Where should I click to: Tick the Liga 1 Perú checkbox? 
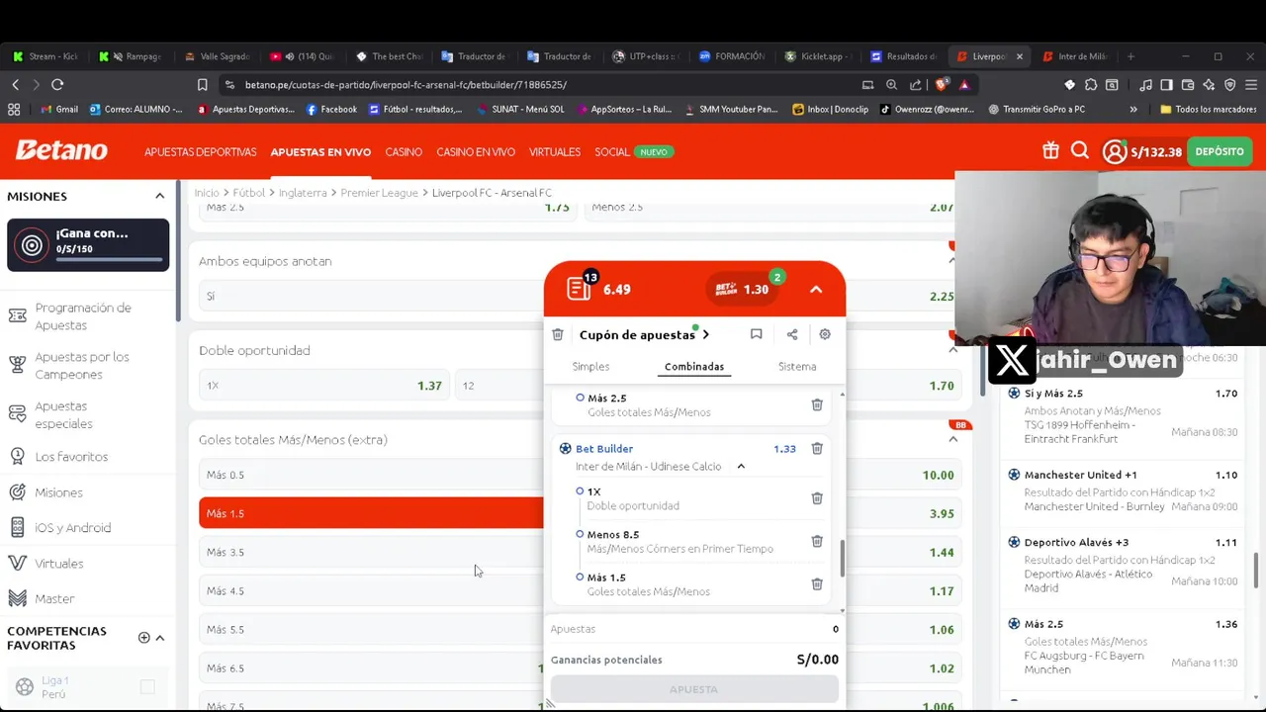pos(147,687)
